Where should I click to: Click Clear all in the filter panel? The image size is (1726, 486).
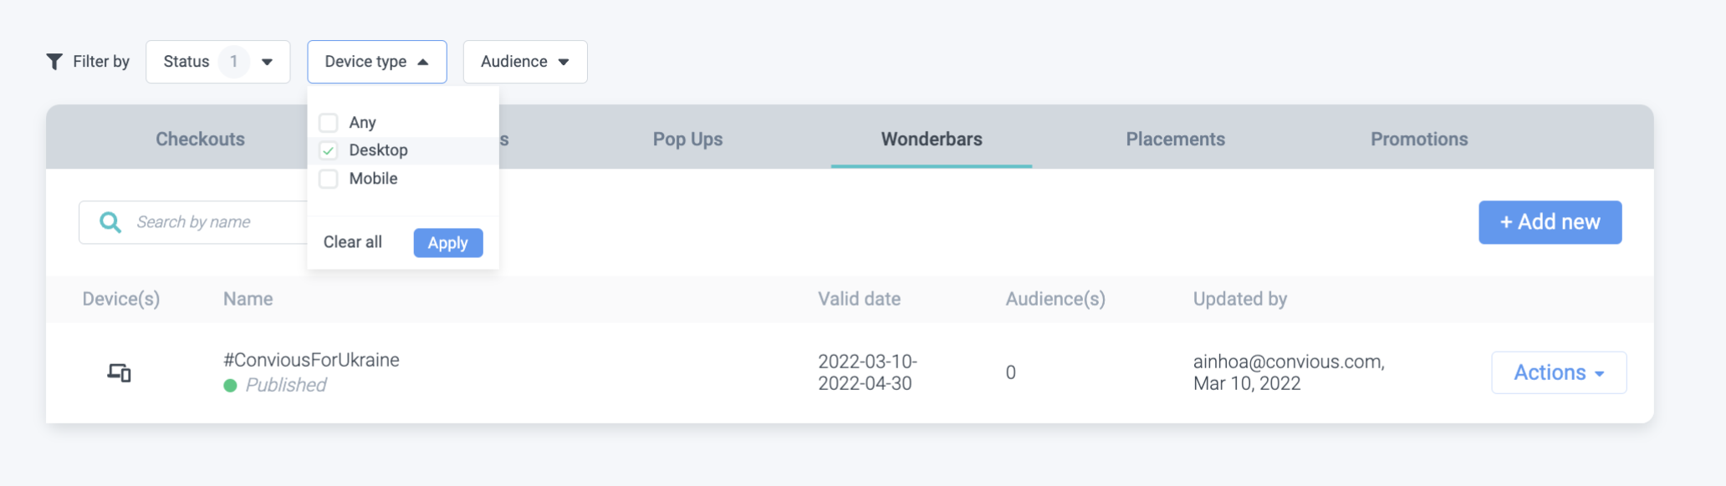point(353,242)
